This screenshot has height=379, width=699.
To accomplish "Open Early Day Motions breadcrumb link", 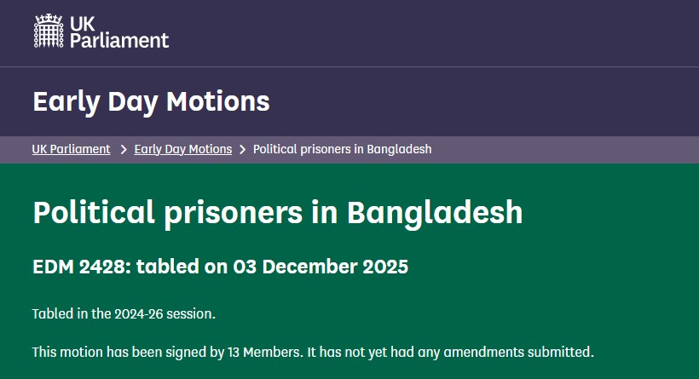I will pos(182,149).
